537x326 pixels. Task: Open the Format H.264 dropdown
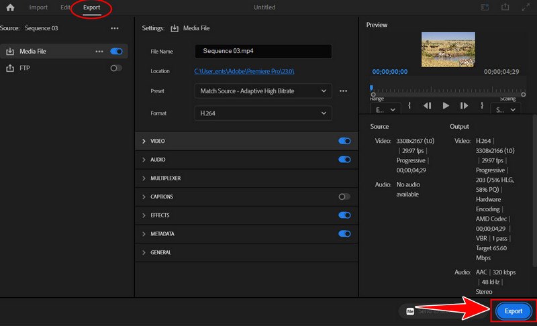coord(263,113)
